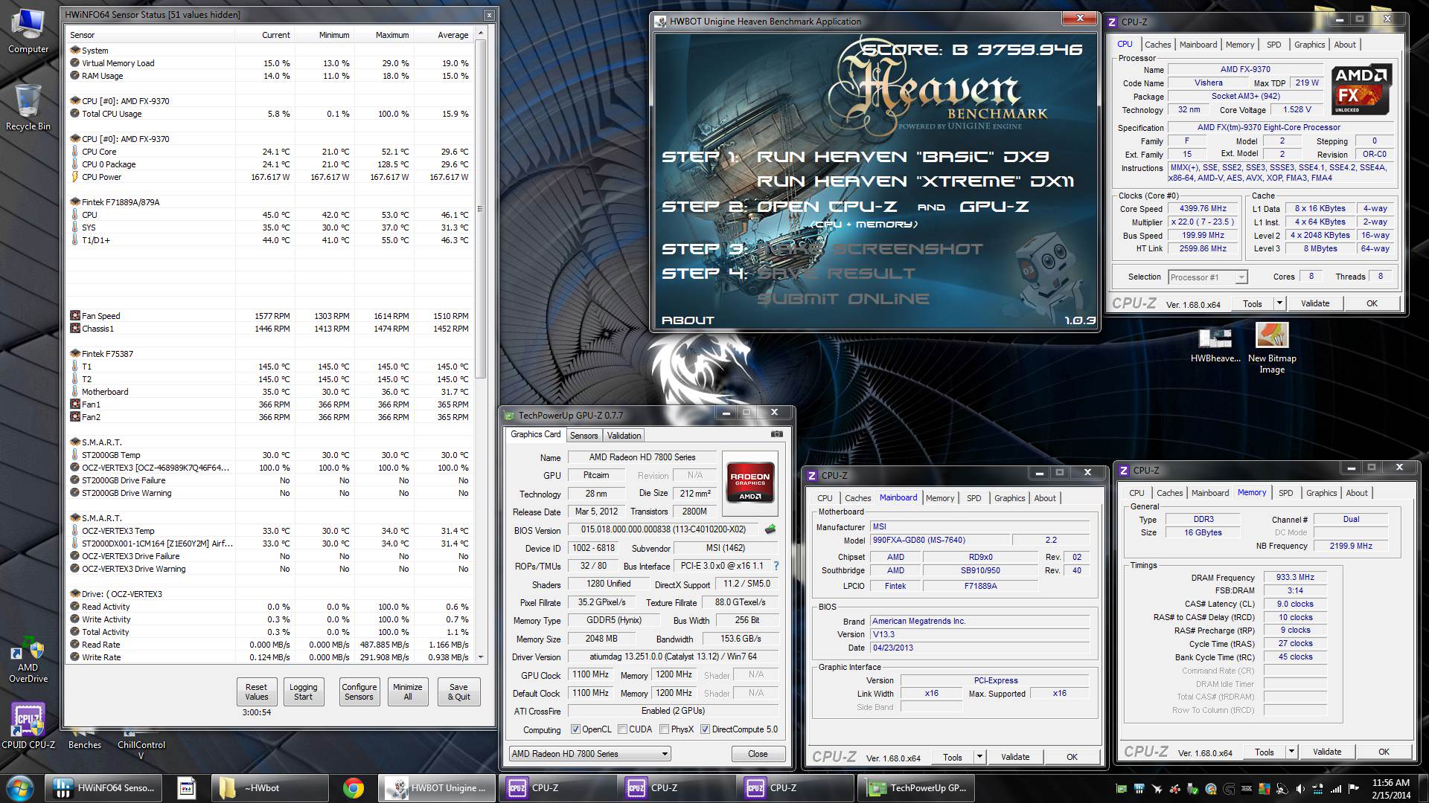Open the Windows Start menu orb
1429x803 pixels.
point(20,788)
